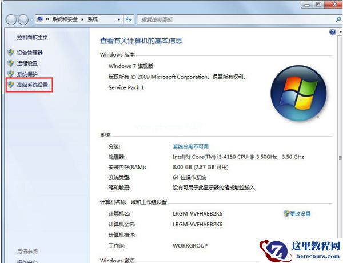
Task: Open System protection (系统保护) link
Action: point(27,74)
